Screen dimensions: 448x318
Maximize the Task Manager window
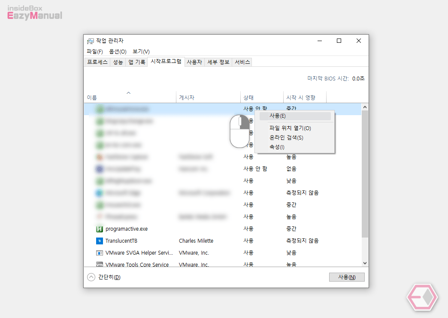point(339,41)
